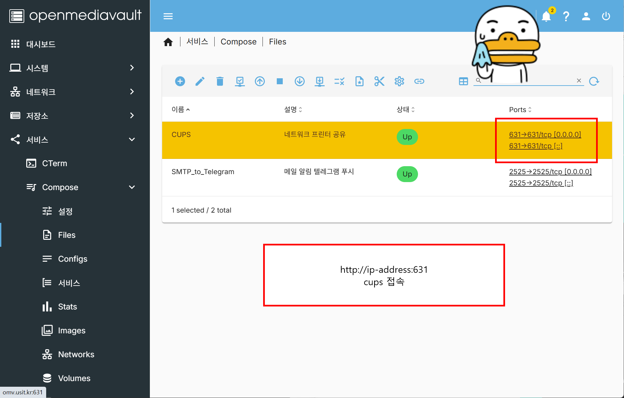Image resolution: width=624 pixels, height=398 pixels.
Task: Click the list-with-x icon in toolbar
Action: coord(340,81)
